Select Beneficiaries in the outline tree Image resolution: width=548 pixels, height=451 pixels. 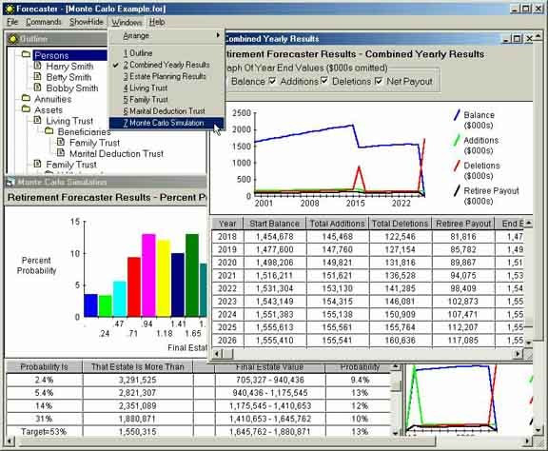(x=85, y=132)
